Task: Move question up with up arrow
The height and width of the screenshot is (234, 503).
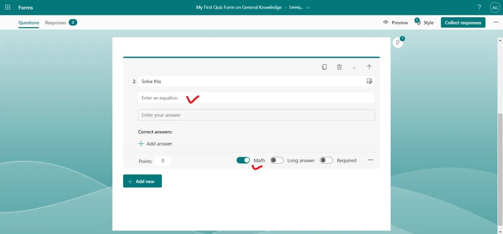Action: pyautogui.click(x=369, y=67)
